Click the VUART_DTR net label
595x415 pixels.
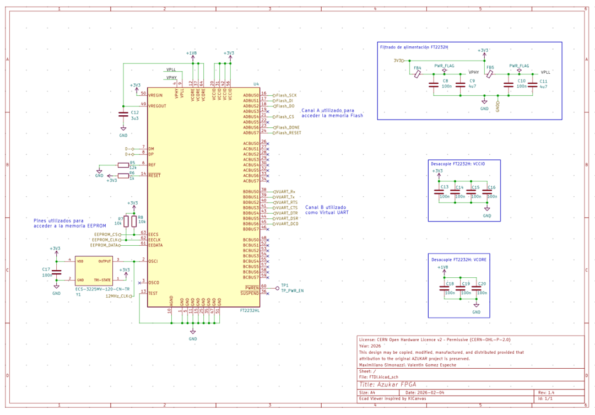point(286,213)
